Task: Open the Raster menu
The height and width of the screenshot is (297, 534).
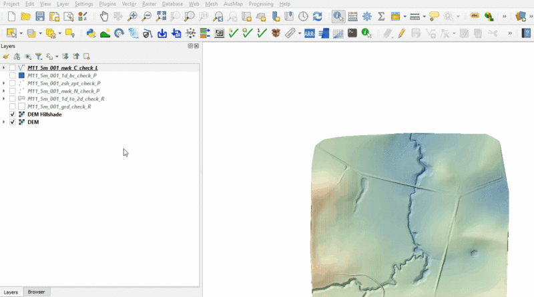Action: point(148,4)
